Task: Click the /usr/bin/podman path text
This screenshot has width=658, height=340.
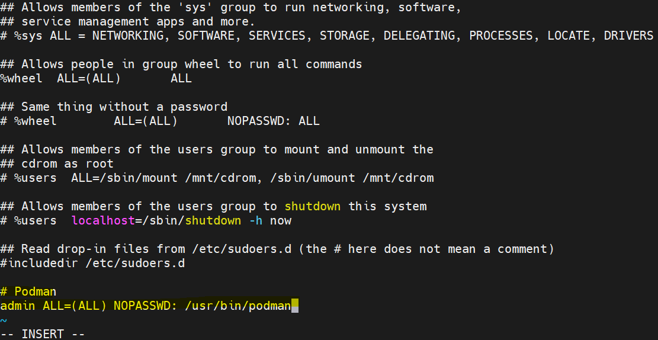Action: click(238, 306)
